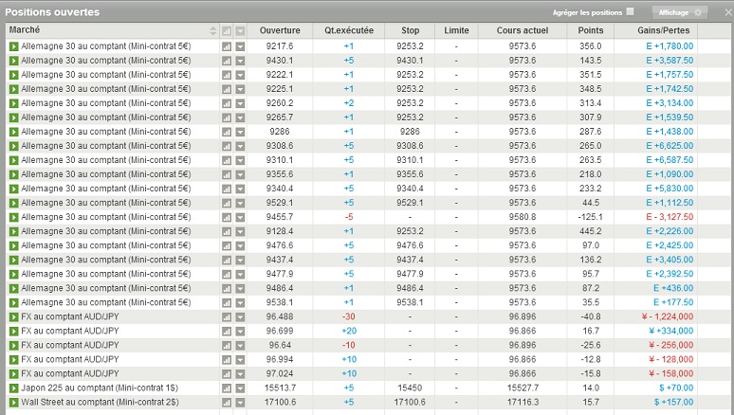The height and width of the screenshot is (415, 734).
Task: Open chart icon for Allemagne 30 opened at 9538.1
Action: click(227, 302)
